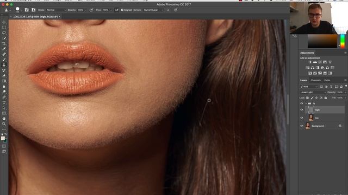Add a Black & White adjustment
This screenshot has width=348, height=195.
pyautogui.click(x=318, y=68)
